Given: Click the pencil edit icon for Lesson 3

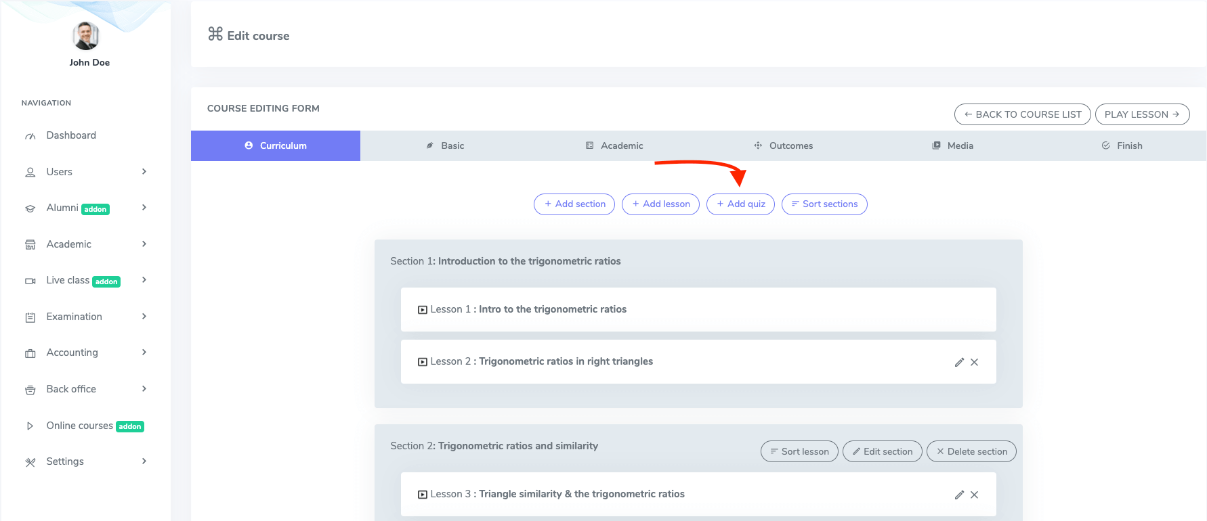Looking at the screenshot, I should [x=959, y=495].
